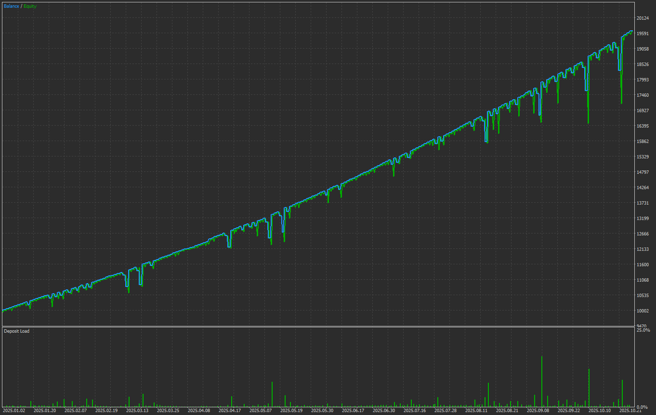Select the 2025.07.16 date label
656x415 pixels.
(415, 411)
